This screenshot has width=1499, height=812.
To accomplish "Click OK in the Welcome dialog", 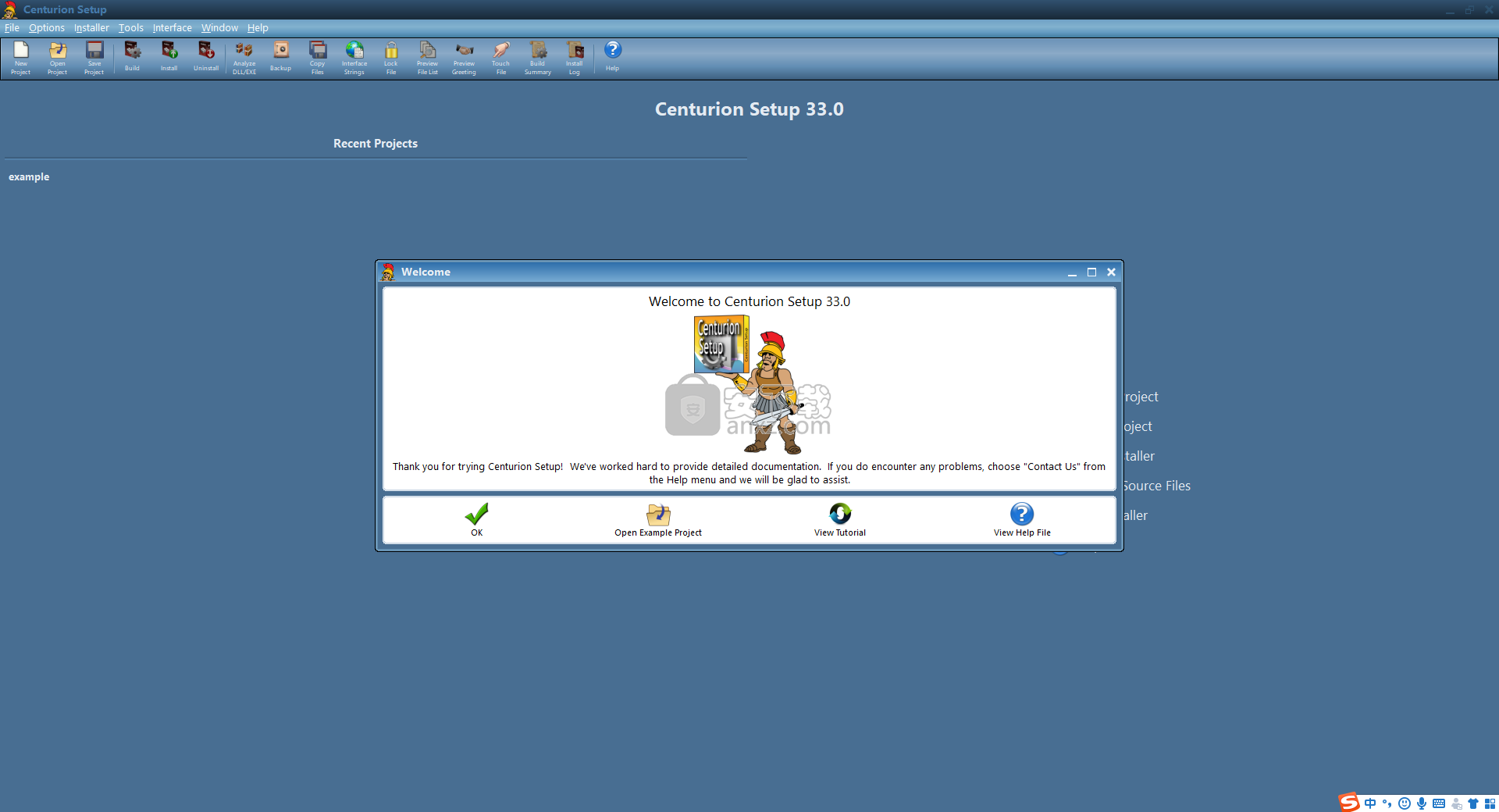I will coord(477,520).
